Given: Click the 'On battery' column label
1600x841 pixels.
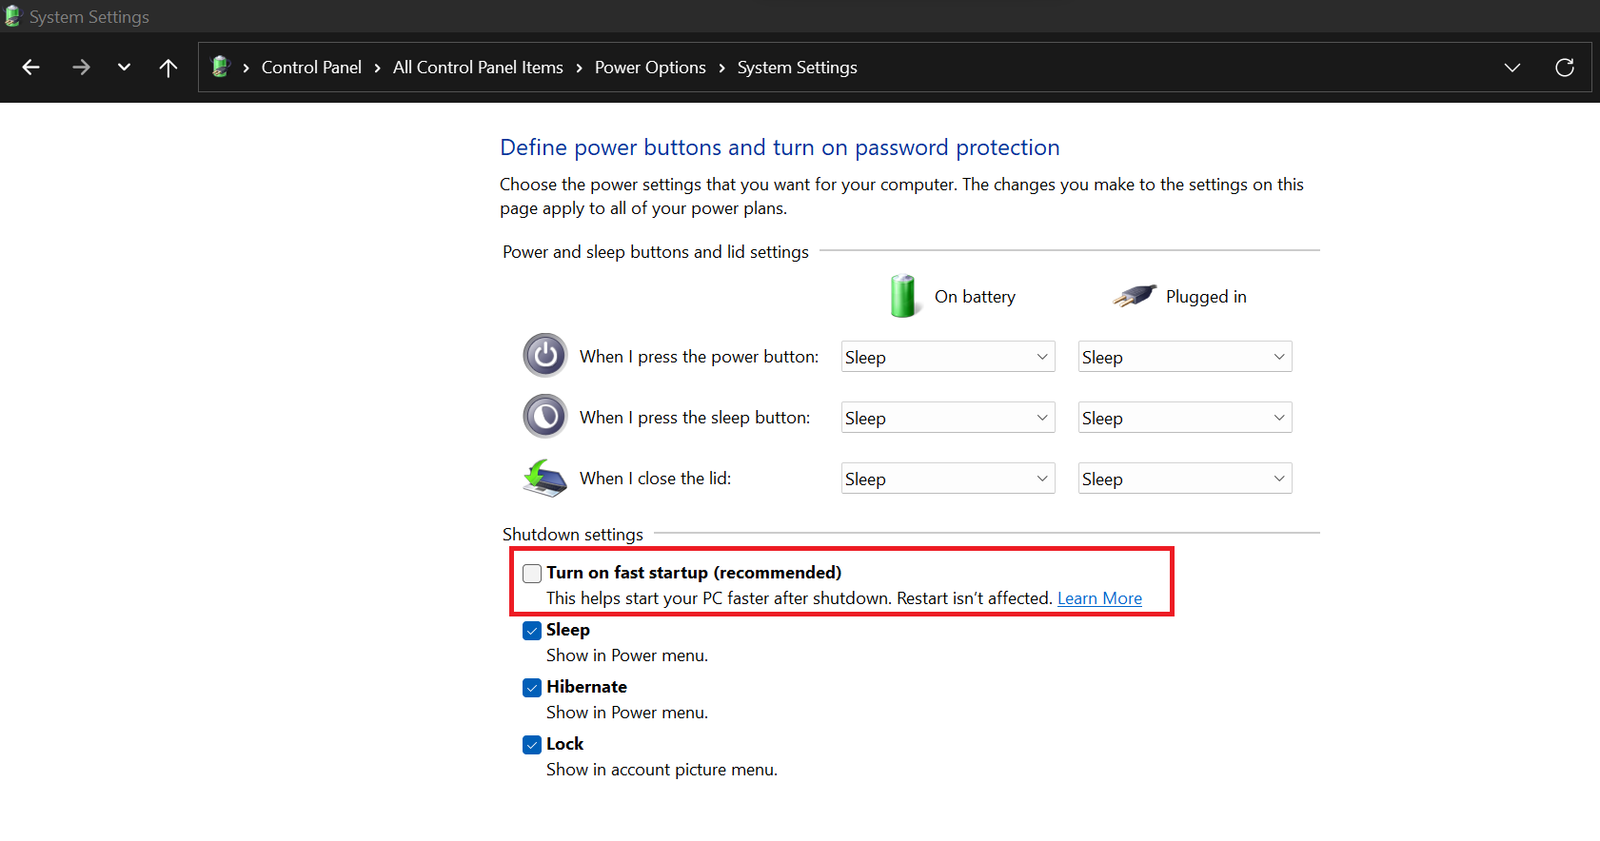Looking at the screenshot, I should tap(975, 297).
